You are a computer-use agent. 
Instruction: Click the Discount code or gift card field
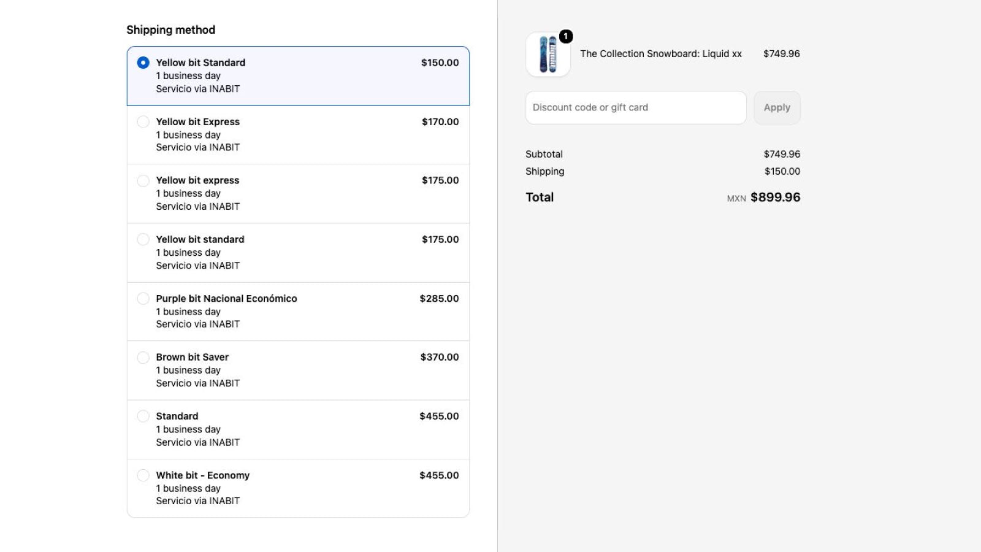[x=636, y=107]
